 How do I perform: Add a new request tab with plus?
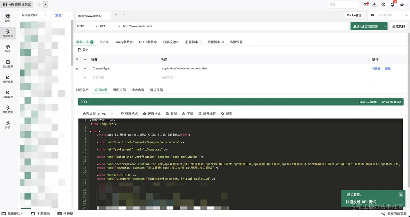tap(116, 15)
